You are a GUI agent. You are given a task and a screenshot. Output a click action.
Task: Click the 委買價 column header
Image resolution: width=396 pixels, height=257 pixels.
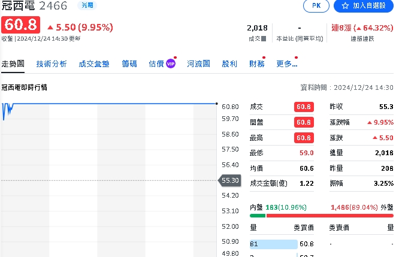[304, 228]
